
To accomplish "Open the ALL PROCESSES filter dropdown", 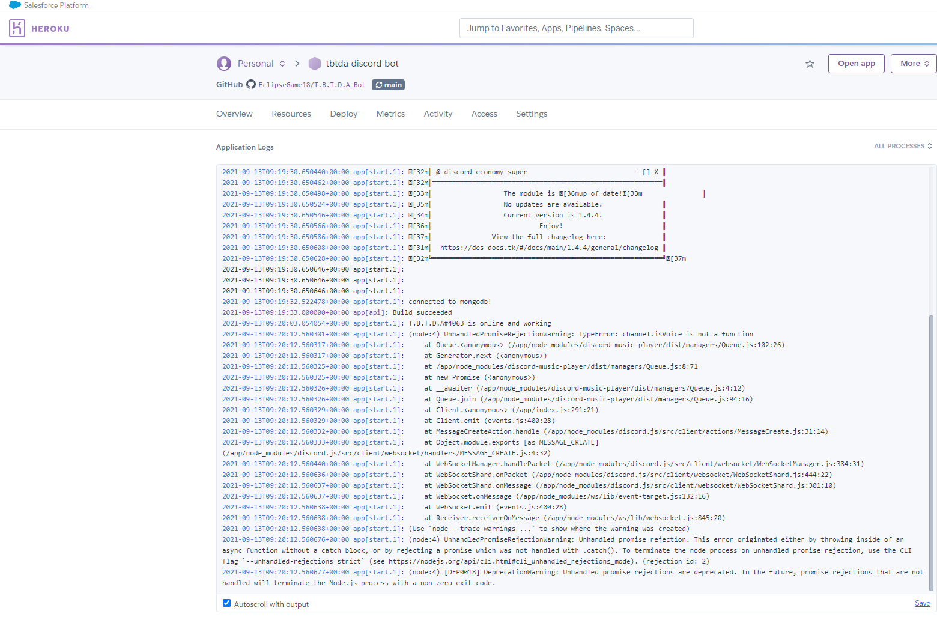I will [903, 146].
